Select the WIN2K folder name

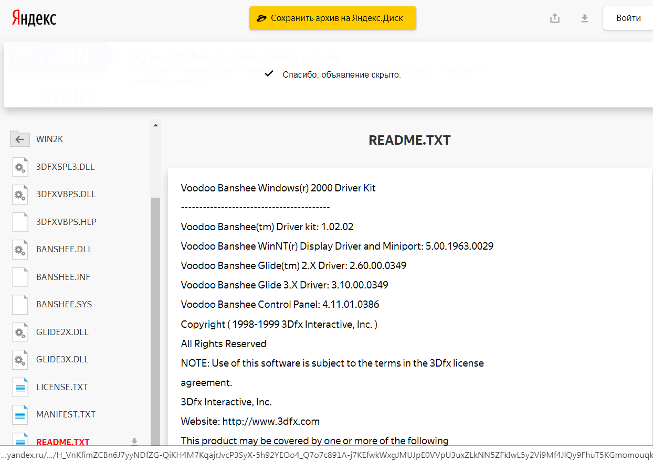pyautogui.click(x=49, y=139)
